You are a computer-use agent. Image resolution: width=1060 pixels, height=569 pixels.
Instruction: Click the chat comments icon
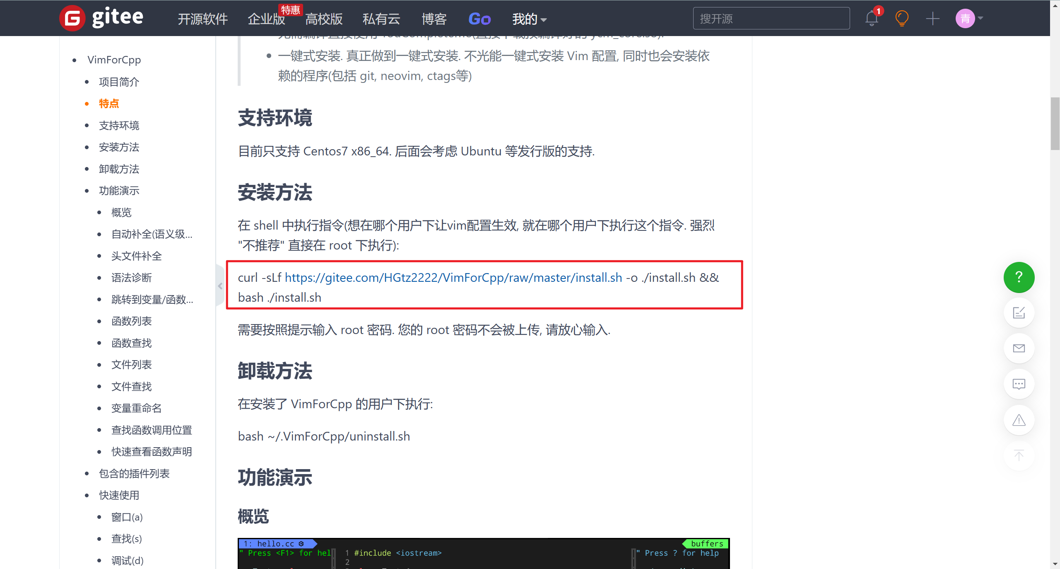[1019, 384]
